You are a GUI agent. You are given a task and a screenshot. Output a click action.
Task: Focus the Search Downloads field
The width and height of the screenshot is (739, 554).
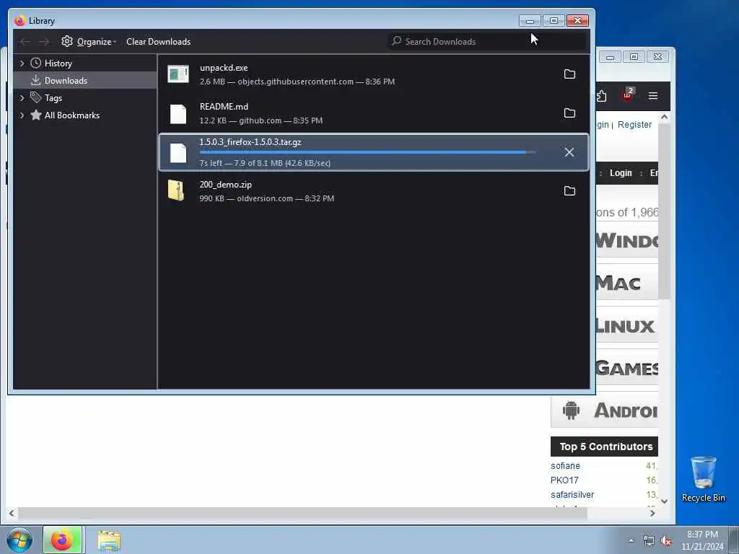pos(487,41)
